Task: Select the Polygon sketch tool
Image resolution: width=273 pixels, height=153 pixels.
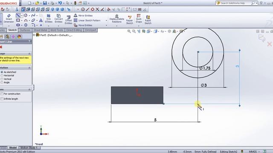Action: [26, 25]
